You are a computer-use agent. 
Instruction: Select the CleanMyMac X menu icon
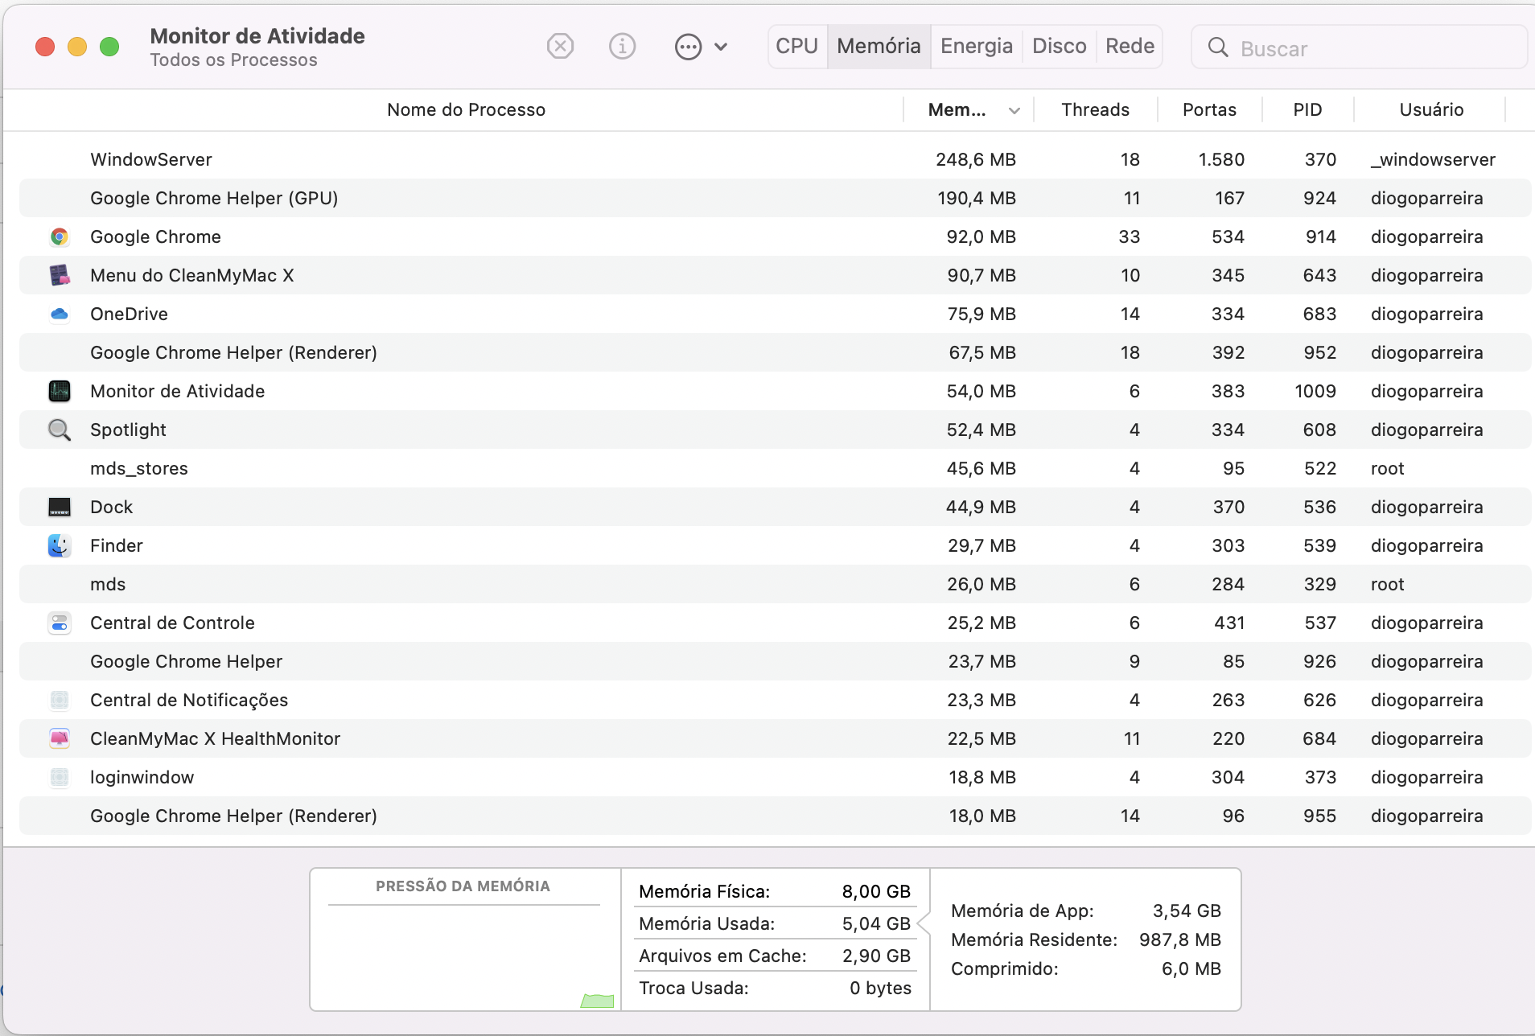[x=59, y=275]
